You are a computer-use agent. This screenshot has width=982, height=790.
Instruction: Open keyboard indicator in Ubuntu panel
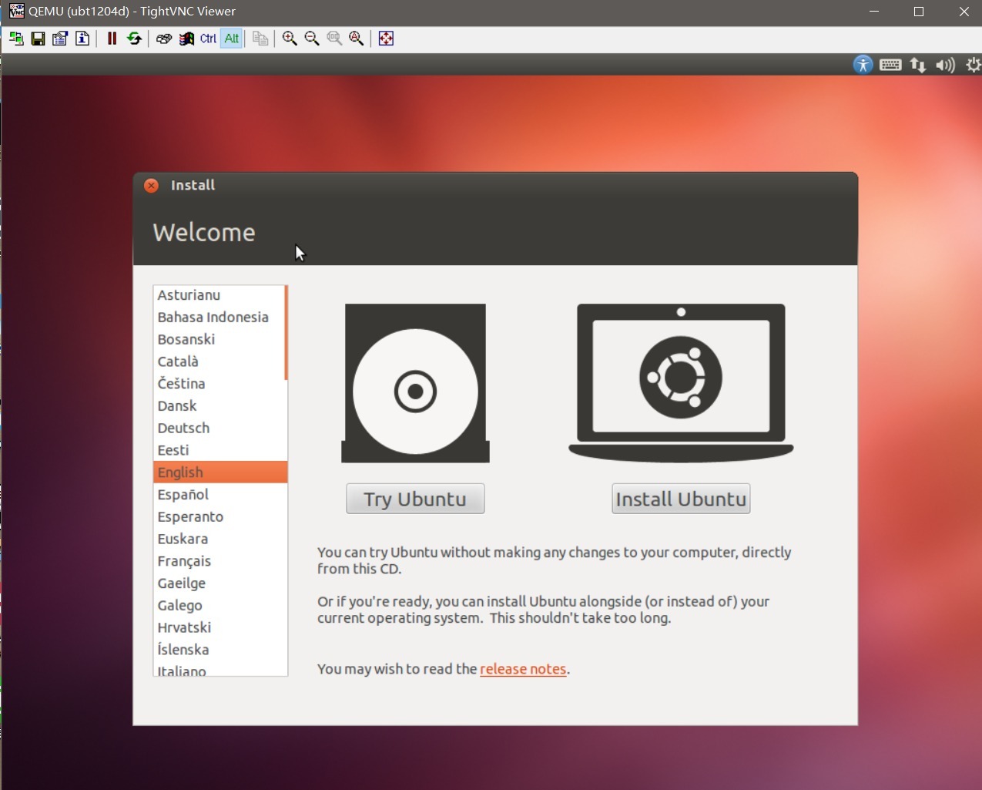click(890, 65)
